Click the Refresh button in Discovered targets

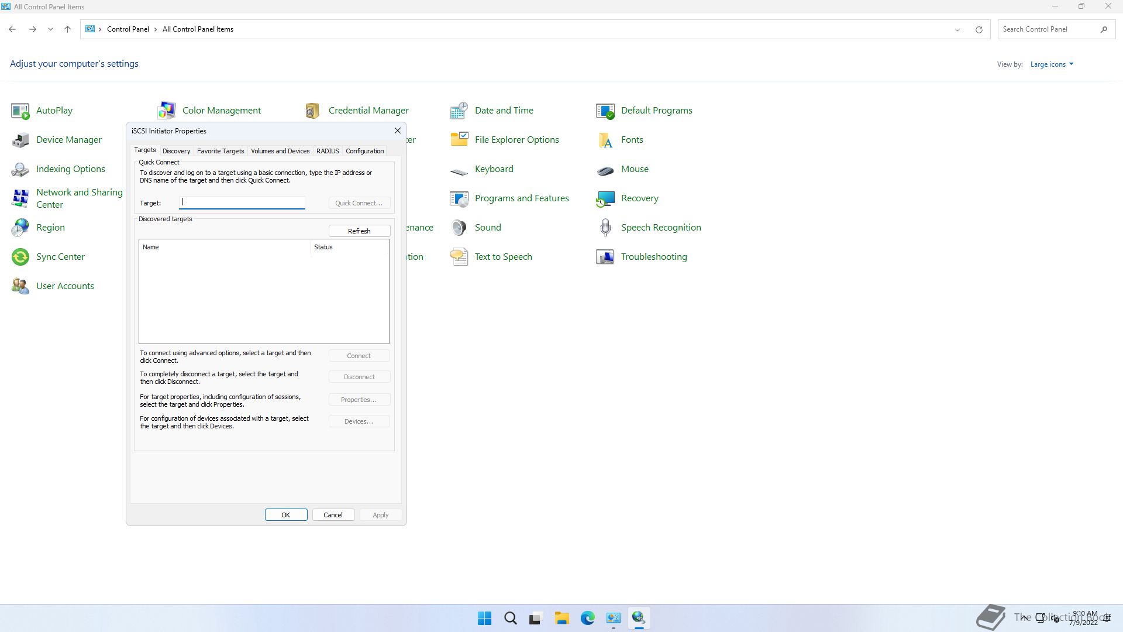[x=359, y=231]
